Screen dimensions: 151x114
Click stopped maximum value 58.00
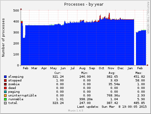pyautogui.click(x=140, y=80)
